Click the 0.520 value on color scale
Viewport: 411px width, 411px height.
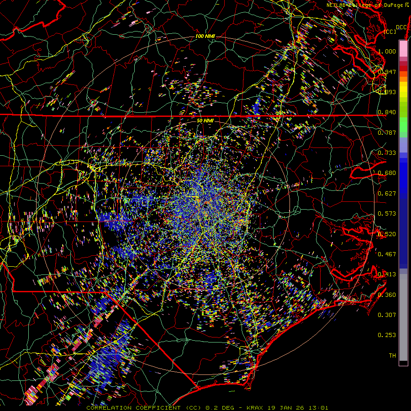pos(387,234)
